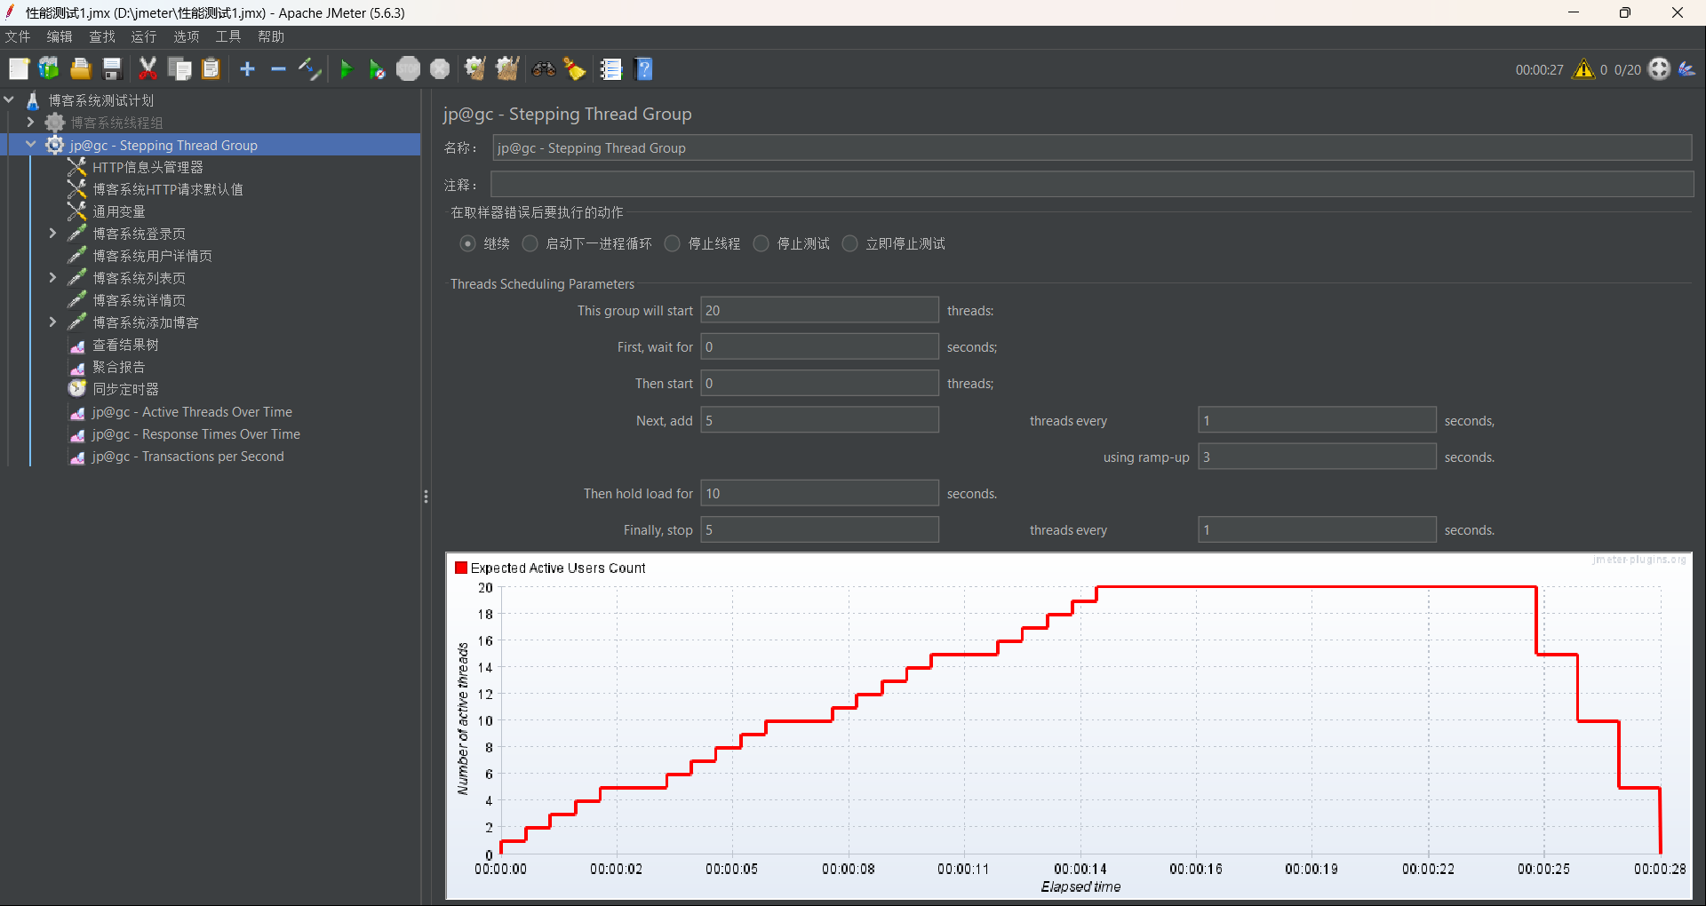Open Transactions per Second listener

tap(187, 457)
